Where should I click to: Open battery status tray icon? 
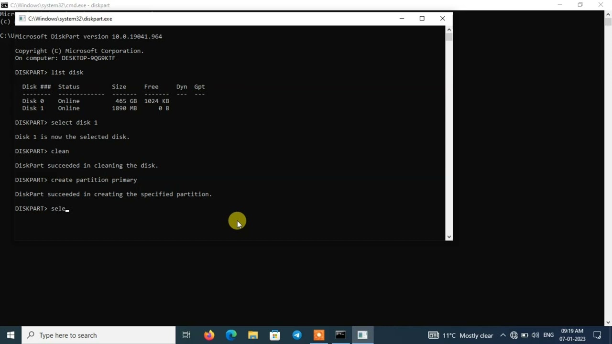tap(525, 335)
